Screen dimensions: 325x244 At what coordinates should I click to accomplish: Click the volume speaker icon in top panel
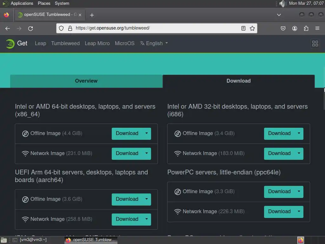click(282, 3)
